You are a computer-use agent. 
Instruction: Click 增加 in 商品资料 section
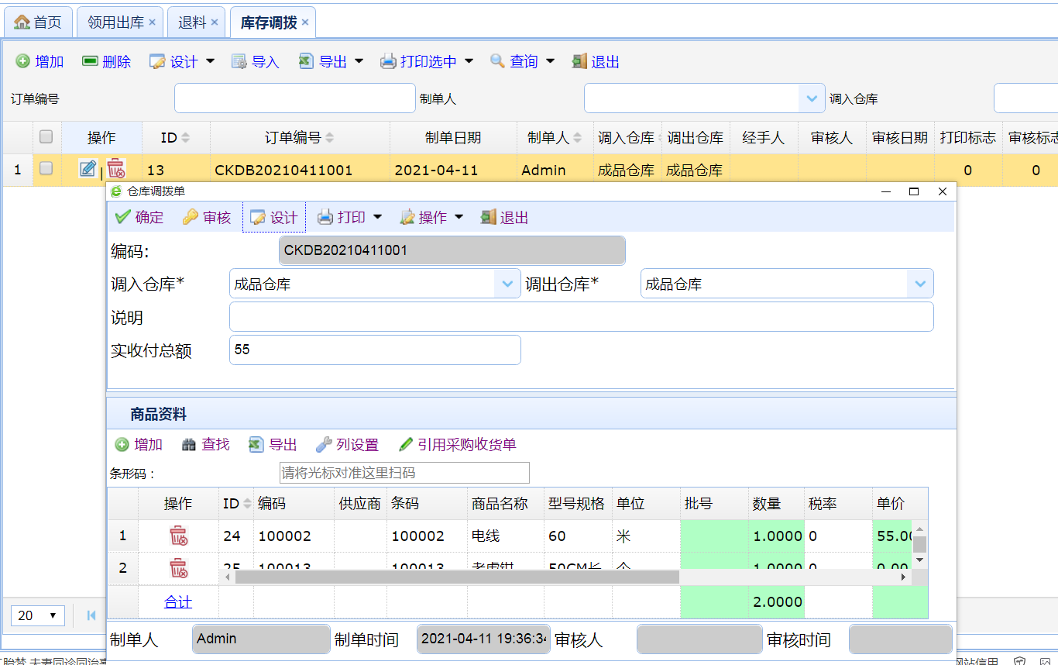click(x=139, y=444)
